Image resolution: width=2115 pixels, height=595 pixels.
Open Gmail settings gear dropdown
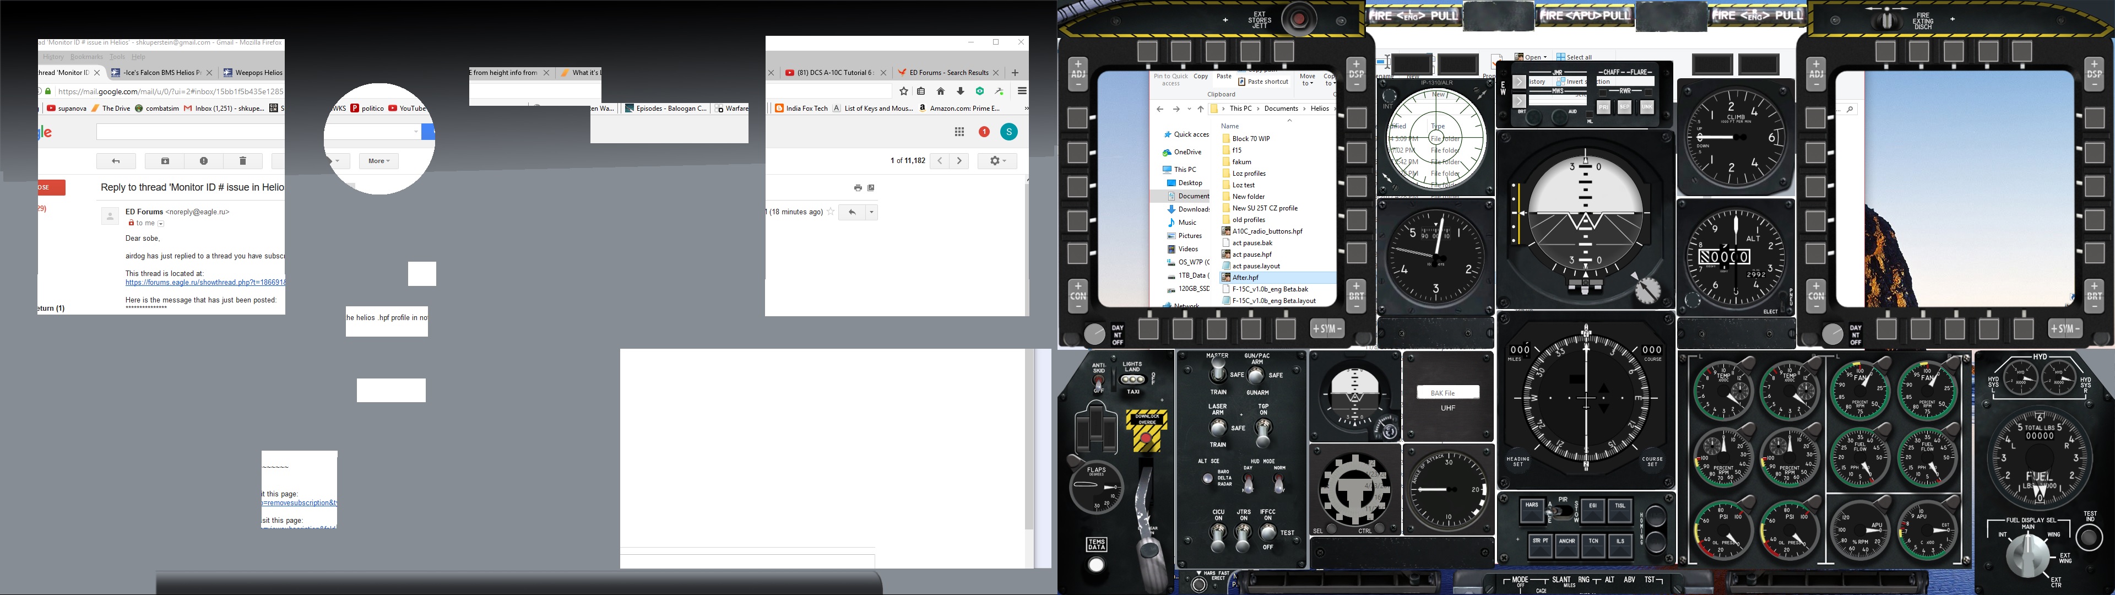[x=997, y=161]
